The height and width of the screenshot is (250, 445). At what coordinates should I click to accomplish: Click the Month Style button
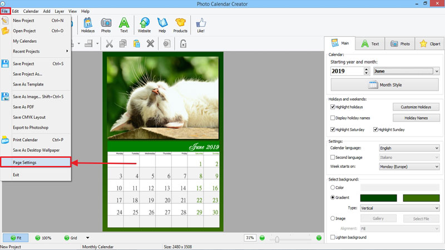coord(385,85)
